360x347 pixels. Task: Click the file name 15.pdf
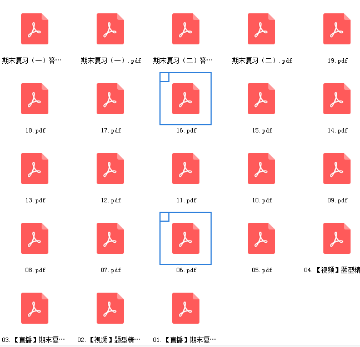point(262,131)
